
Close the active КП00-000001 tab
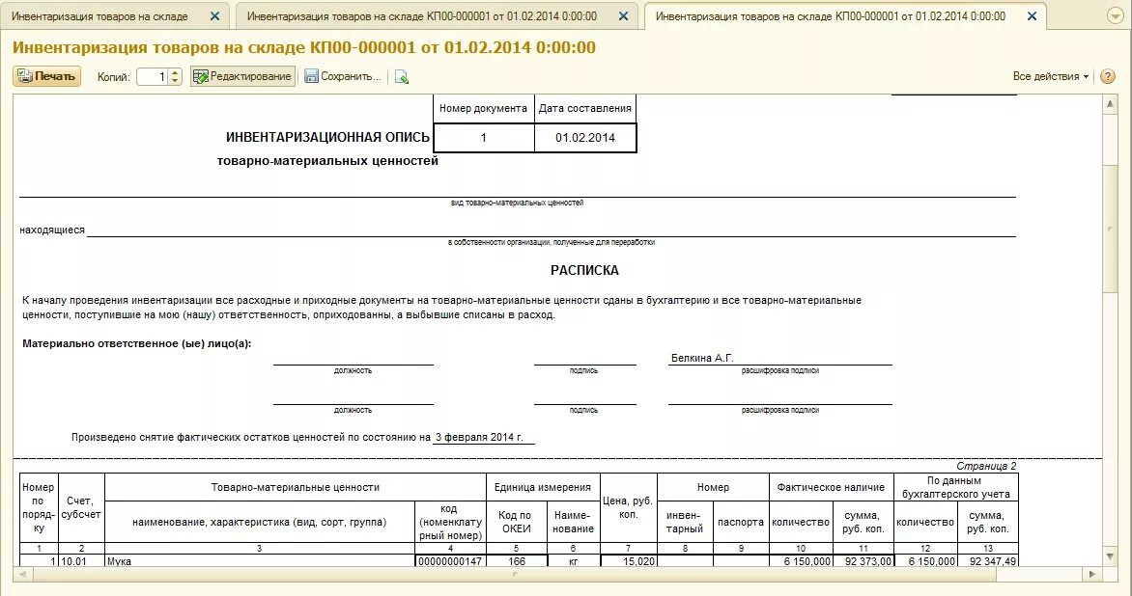pyautogui.click(x=1032, y=15)
